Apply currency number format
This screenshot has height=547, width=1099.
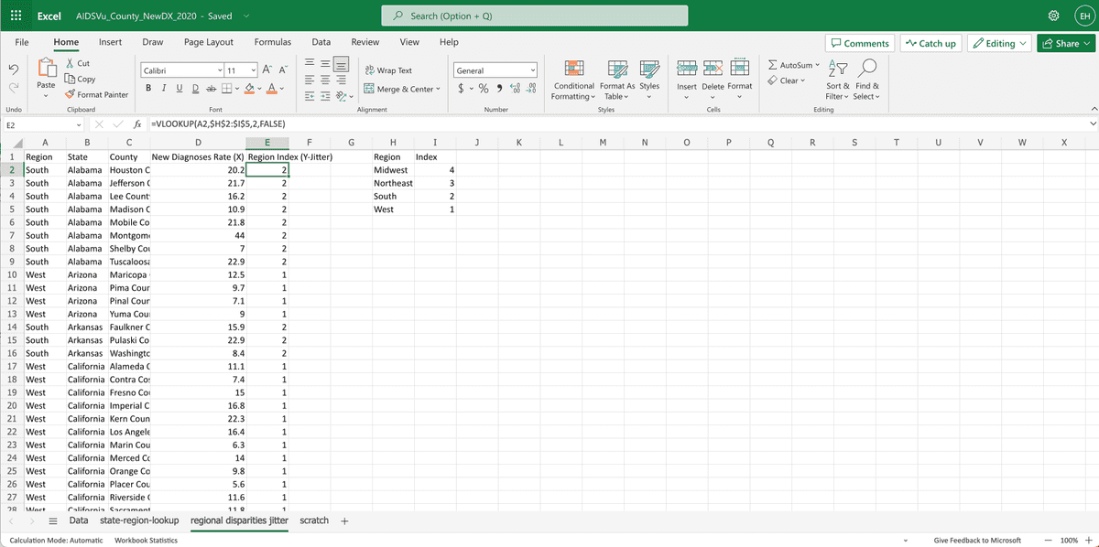pyautogui.click(x=462, y=89)
